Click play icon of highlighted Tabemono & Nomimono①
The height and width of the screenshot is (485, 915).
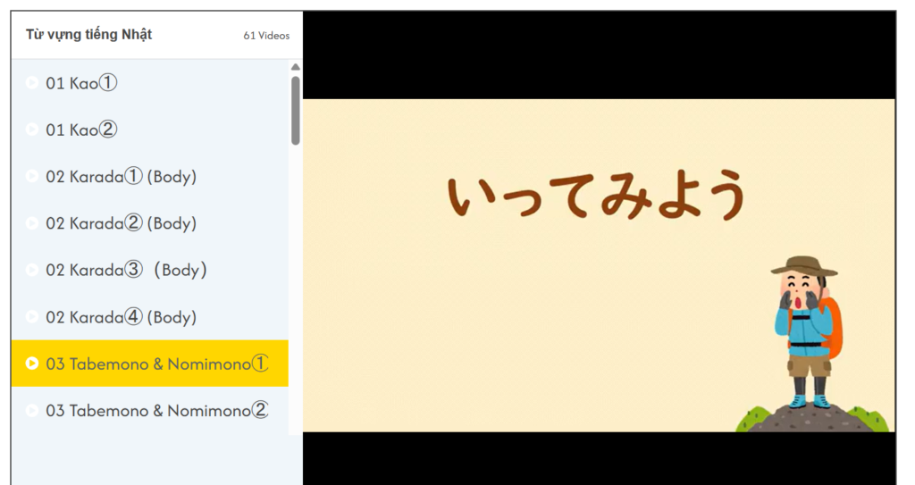pos(32,364)
